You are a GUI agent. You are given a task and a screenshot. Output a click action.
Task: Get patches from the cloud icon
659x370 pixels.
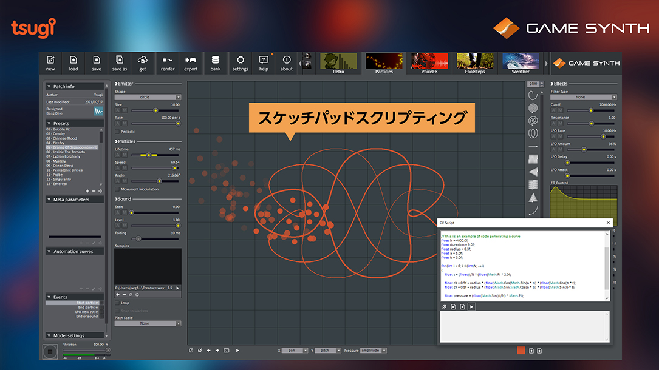[x=143, y=62]
